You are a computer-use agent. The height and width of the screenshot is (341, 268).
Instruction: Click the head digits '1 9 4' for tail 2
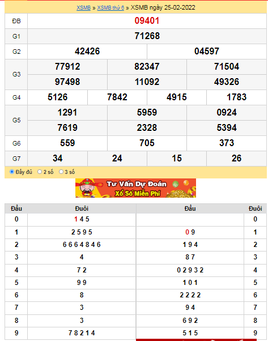pos(190,245)
